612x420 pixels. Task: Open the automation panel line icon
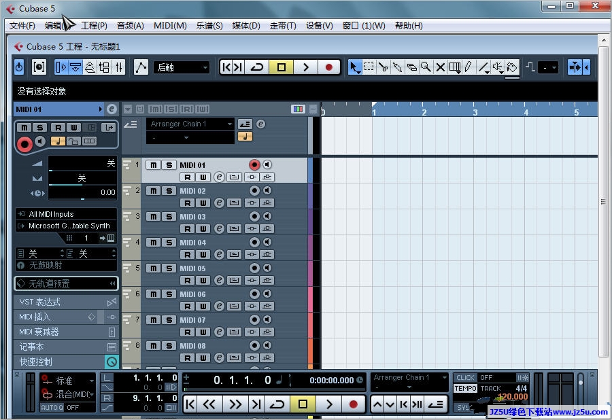(141, 67)
